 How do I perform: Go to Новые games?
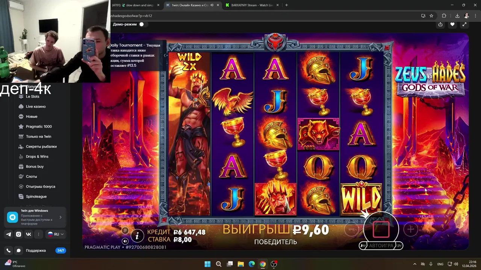pyautogui.click(x=32, y=117)
